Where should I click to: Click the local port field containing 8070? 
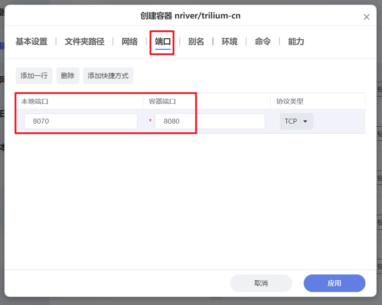[x=80, y=121]
